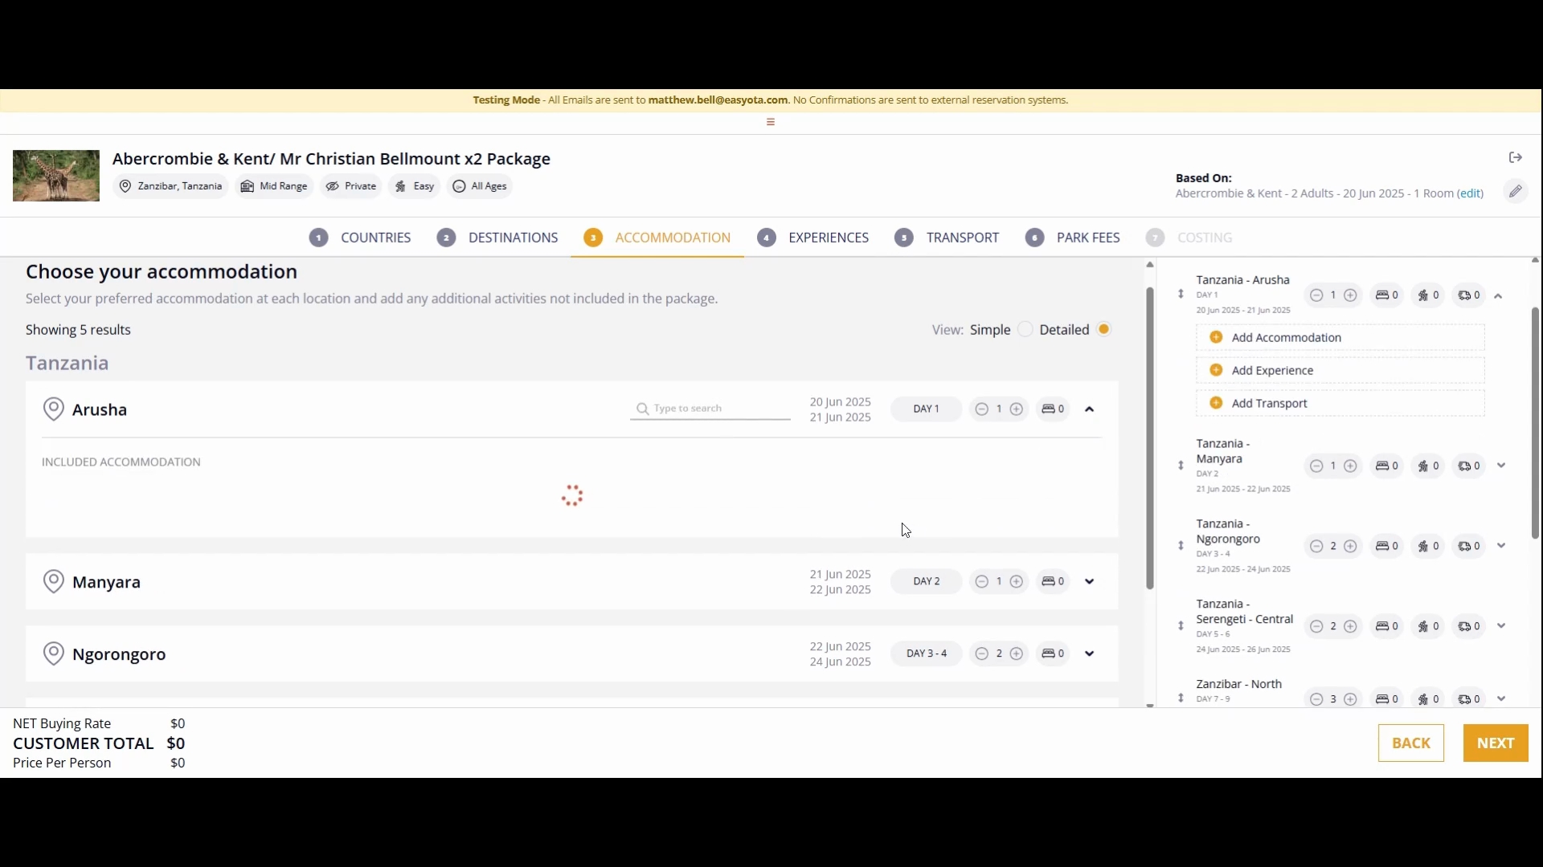This screenshot has height=867, width=1543.
Task: Go to the Destinations step
Action: tap(497, 238)
